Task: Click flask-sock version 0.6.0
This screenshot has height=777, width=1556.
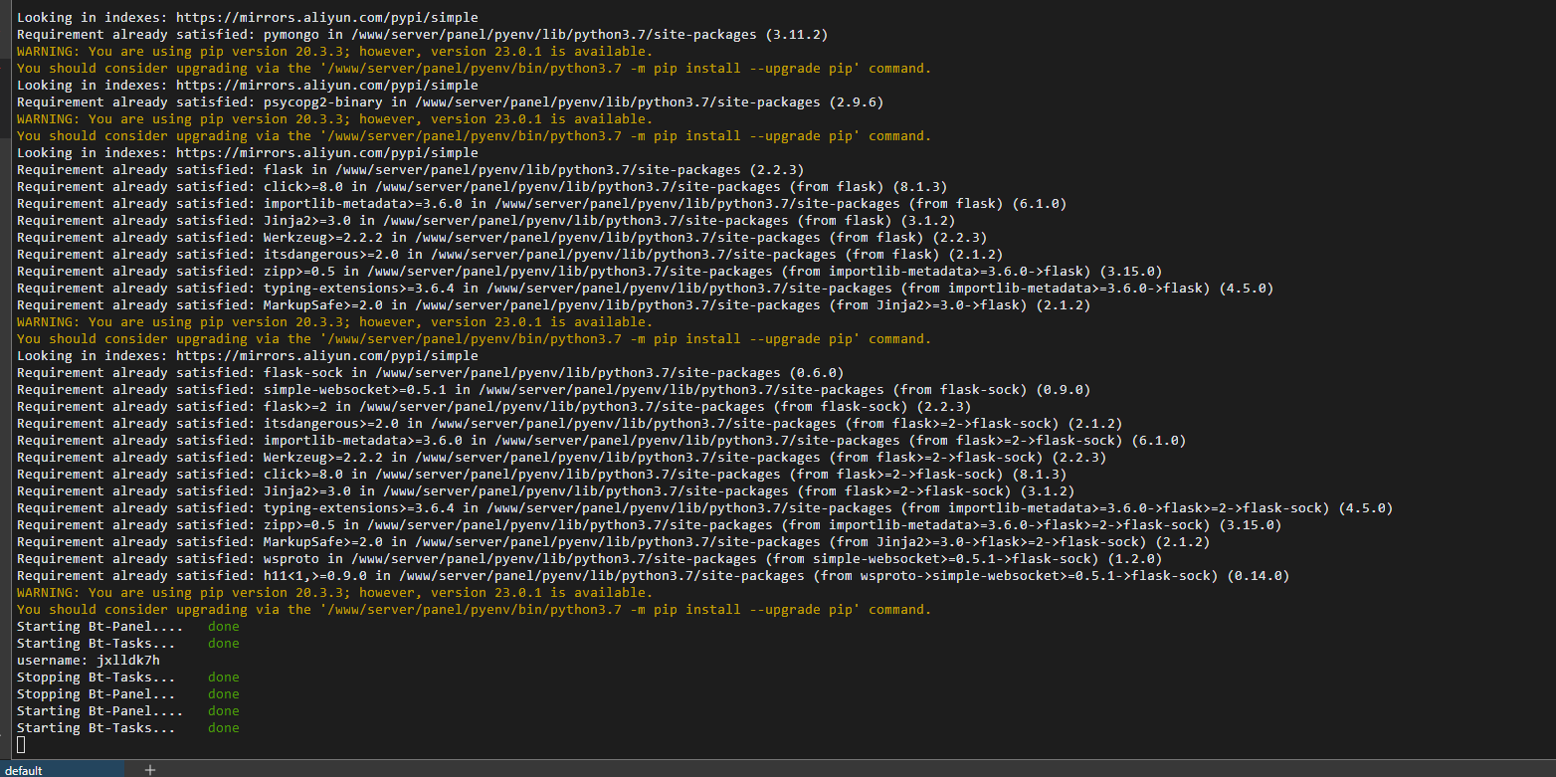Action: tap(816, 373)
